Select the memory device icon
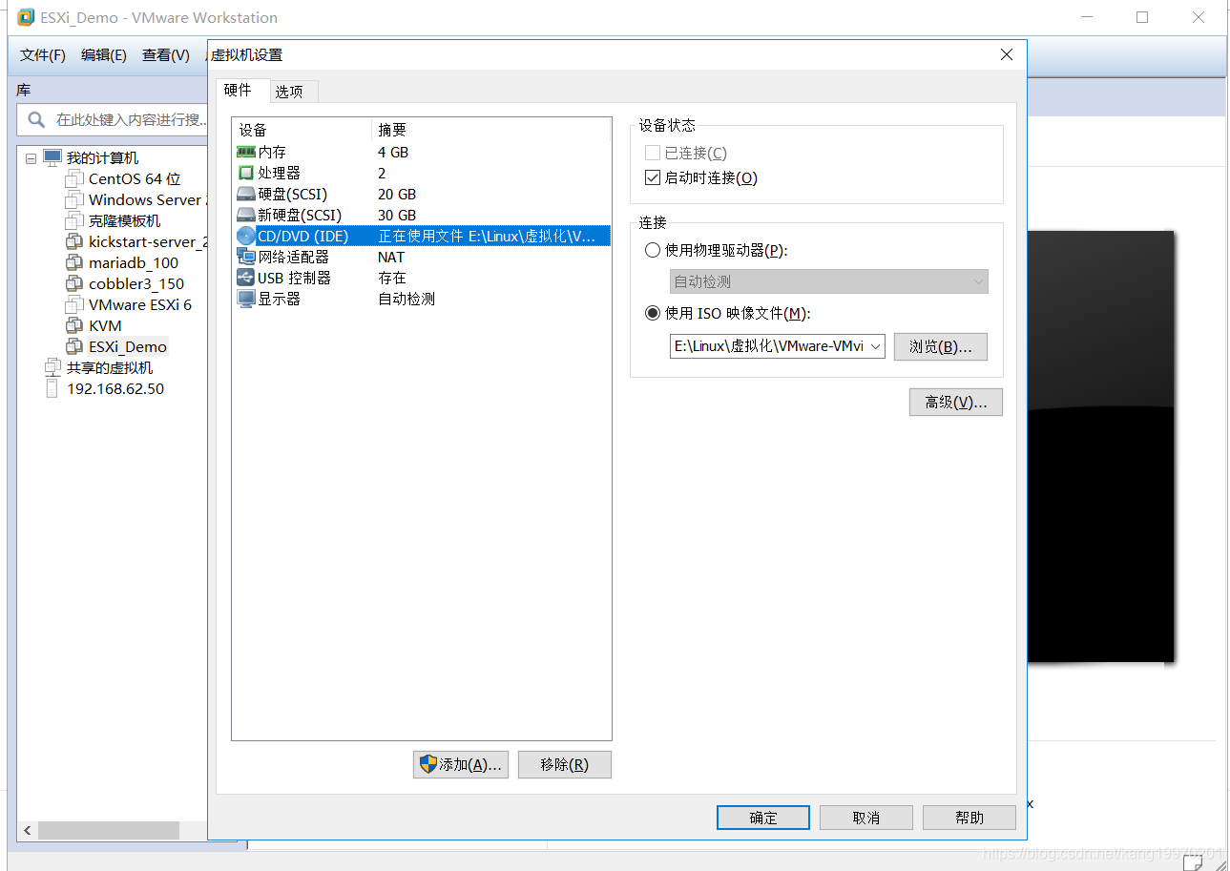Screen dimensions: 1230x871 point(245,152)
